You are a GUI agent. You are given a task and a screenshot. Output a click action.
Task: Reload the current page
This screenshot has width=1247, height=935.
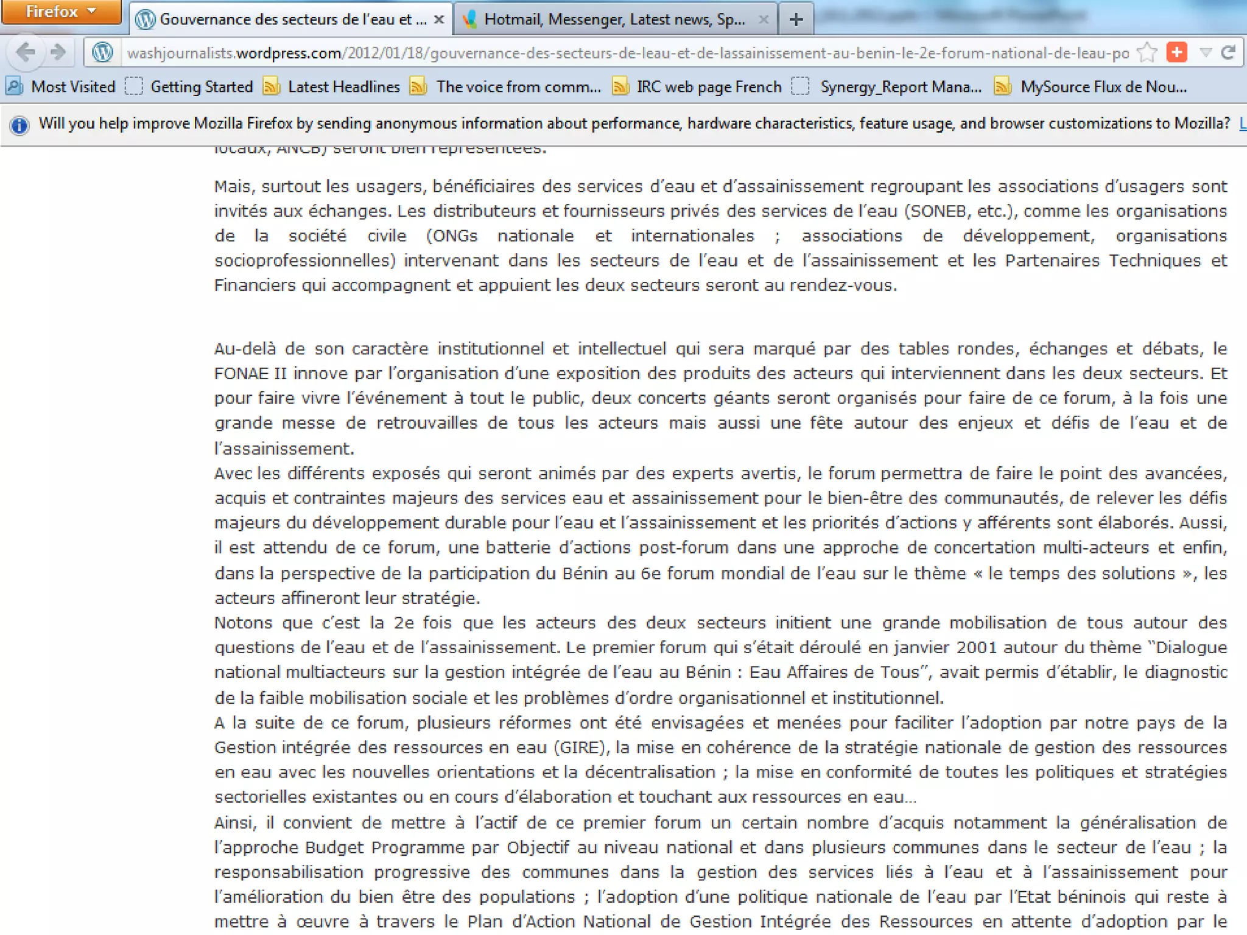(1228, 52)
